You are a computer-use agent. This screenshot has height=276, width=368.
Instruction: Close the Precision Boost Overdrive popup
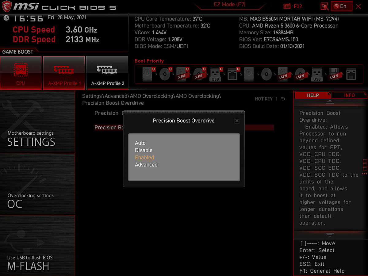(x=237, y=121)
